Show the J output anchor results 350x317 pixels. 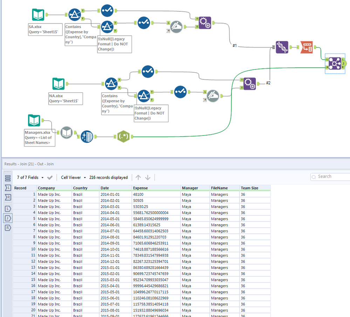8,218
